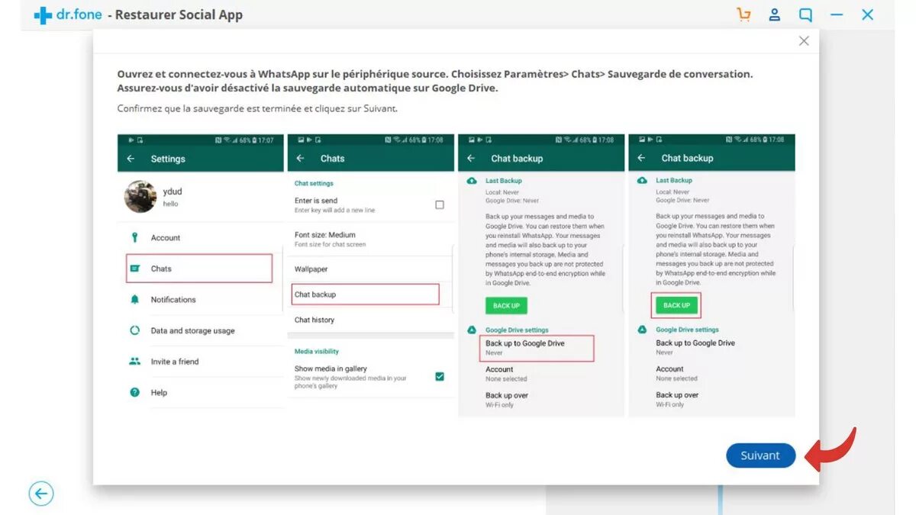This screenshot has height=515, width=916.
Task: Click the Chats icon beside Chats entry
Action: (x=135, y=269)
